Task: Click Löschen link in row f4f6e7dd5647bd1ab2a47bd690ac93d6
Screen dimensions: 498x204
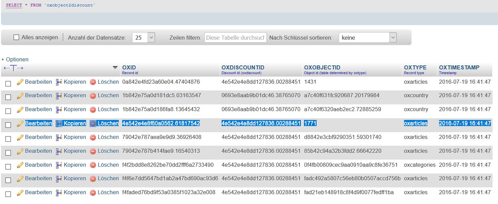Action: pos(108,179)
